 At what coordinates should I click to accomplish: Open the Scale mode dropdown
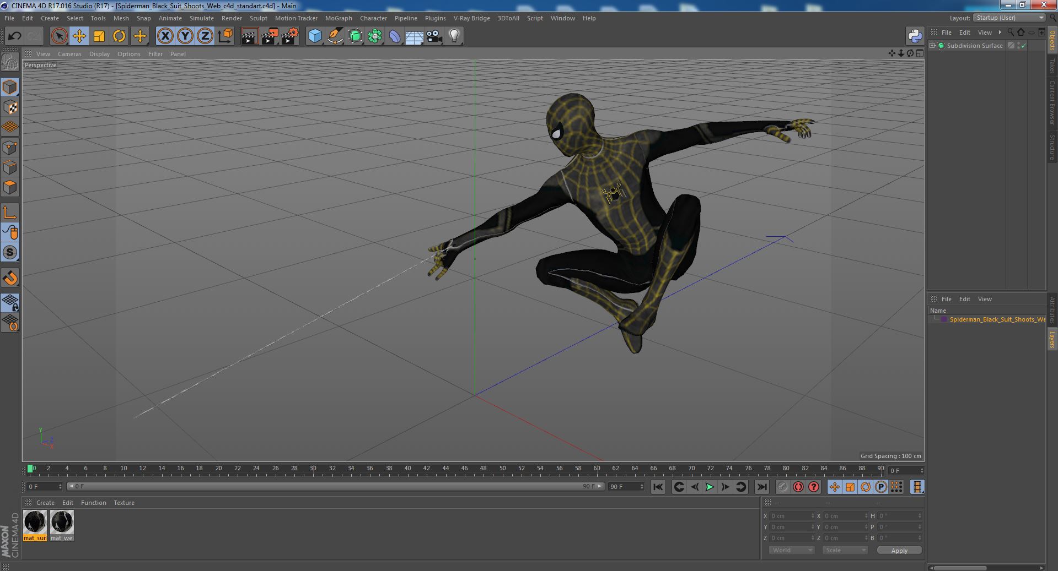845,550
